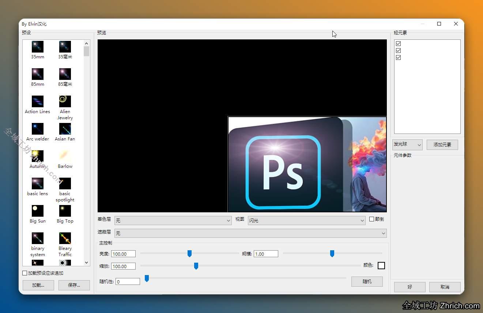Apply the Asian Fan preset
Image resolution: width=483 pixels, height=313 pixels.
click(65, 132)
